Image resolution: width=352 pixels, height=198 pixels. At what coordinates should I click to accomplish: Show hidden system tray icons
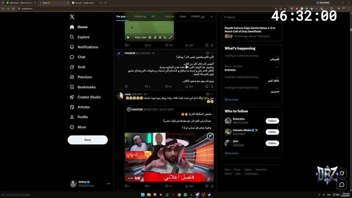[x=319, y=195]
